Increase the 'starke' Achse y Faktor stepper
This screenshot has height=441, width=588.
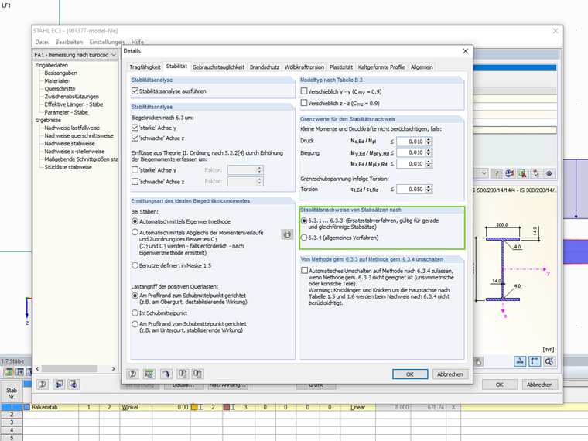click(x=259, y=166)
